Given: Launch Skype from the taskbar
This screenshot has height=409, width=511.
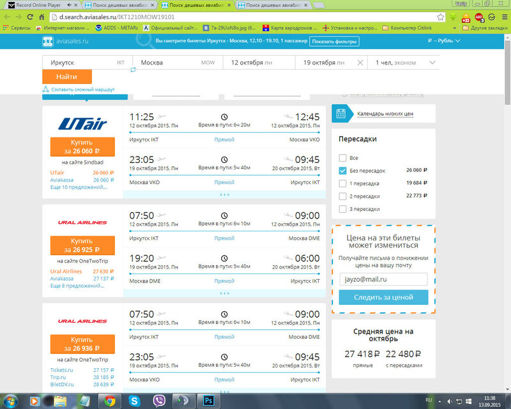Looking at the screenshot, I should [x=134, y=401].
